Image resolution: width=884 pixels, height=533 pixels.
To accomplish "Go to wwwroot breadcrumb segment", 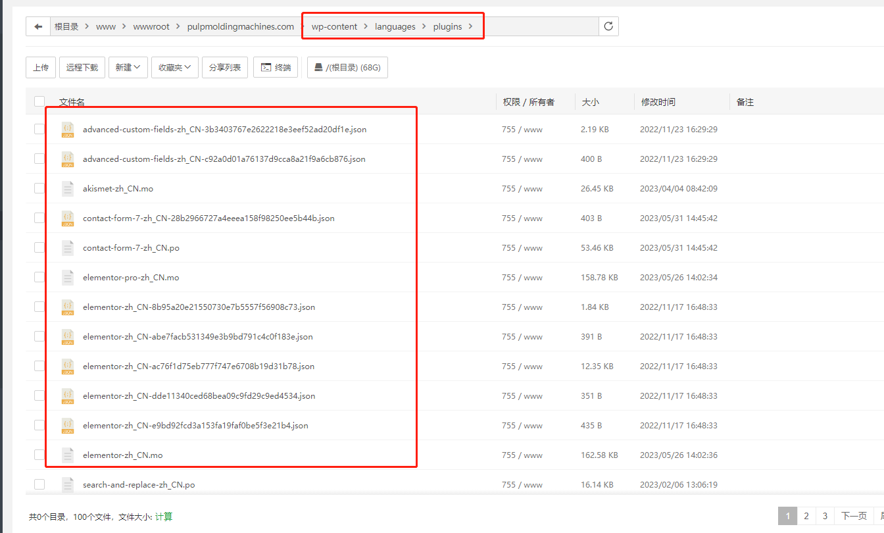I will coord(151,27).
